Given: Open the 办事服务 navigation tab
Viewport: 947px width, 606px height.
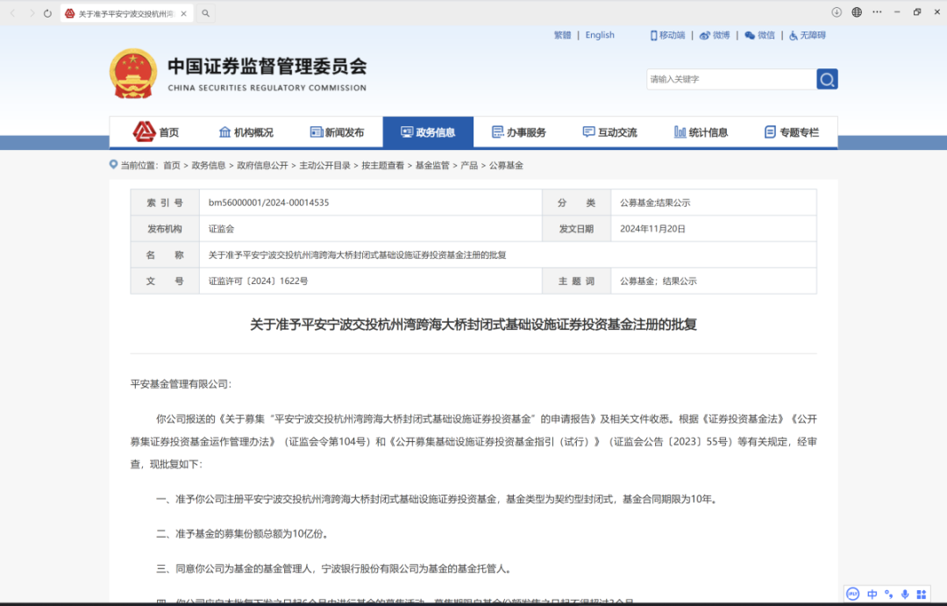Looking at the screenshot, I should click(x=519, y=132).
